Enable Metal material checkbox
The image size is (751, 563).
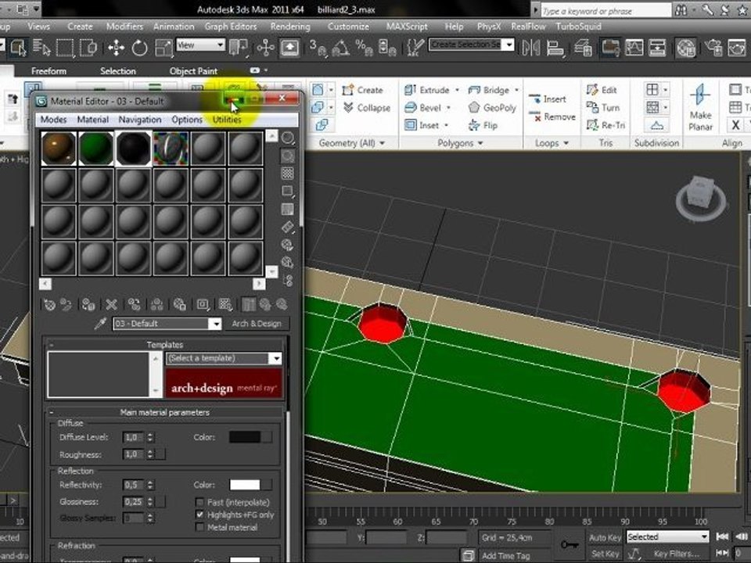click(x=199, y=527)
